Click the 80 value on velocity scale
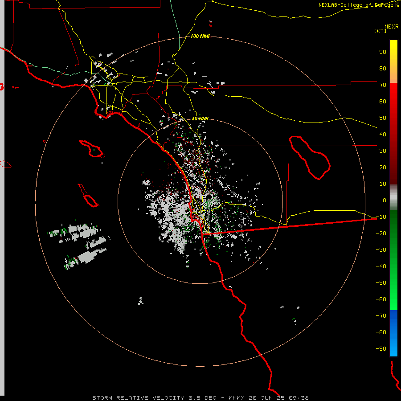This screenshot has width=401, height=401. click(383, 69)
